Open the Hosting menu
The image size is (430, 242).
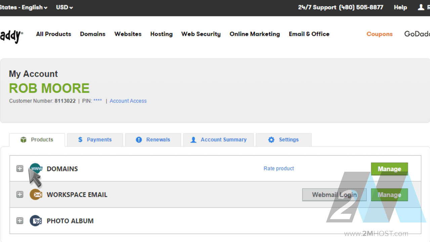coord(162,34)
